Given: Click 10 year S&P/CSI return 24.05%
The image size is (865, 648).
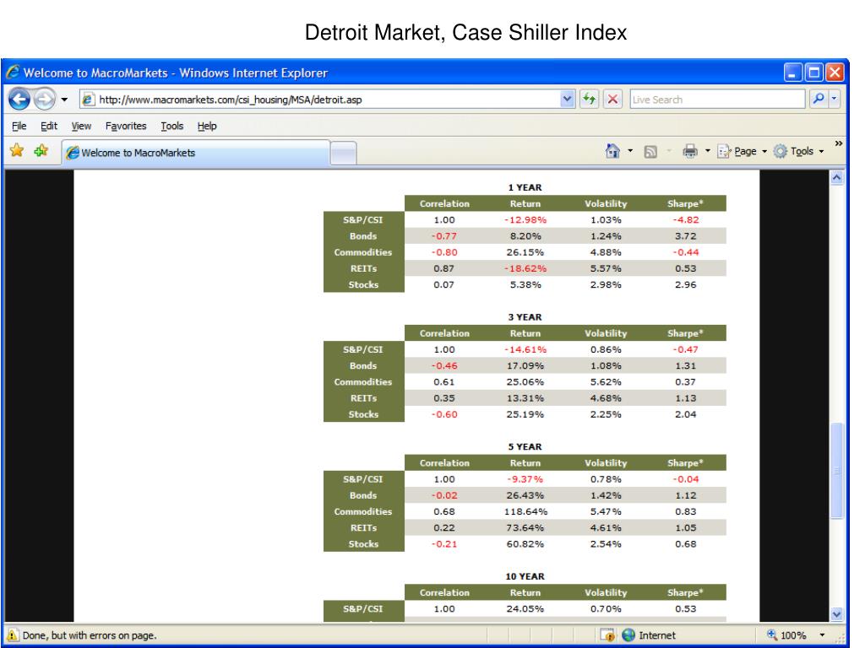Looking at the screenshot, I should point(525,609).
